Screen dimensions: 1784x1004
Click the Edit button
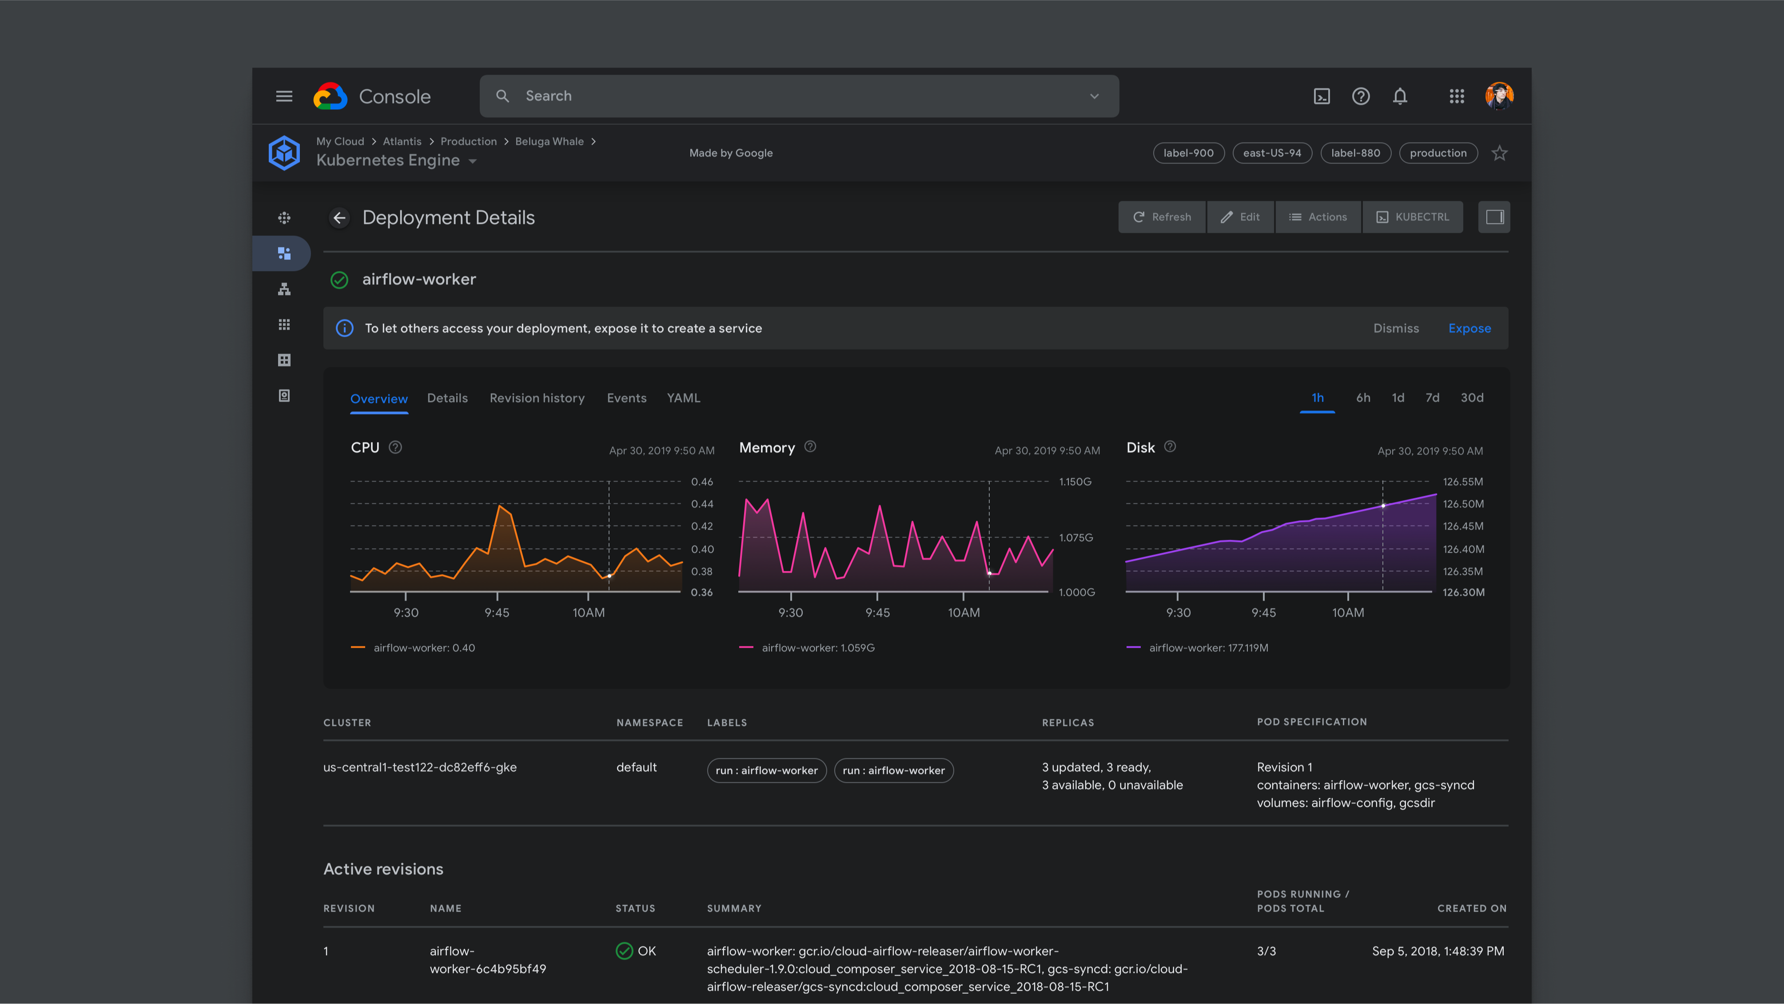[x=1240, y=217]
